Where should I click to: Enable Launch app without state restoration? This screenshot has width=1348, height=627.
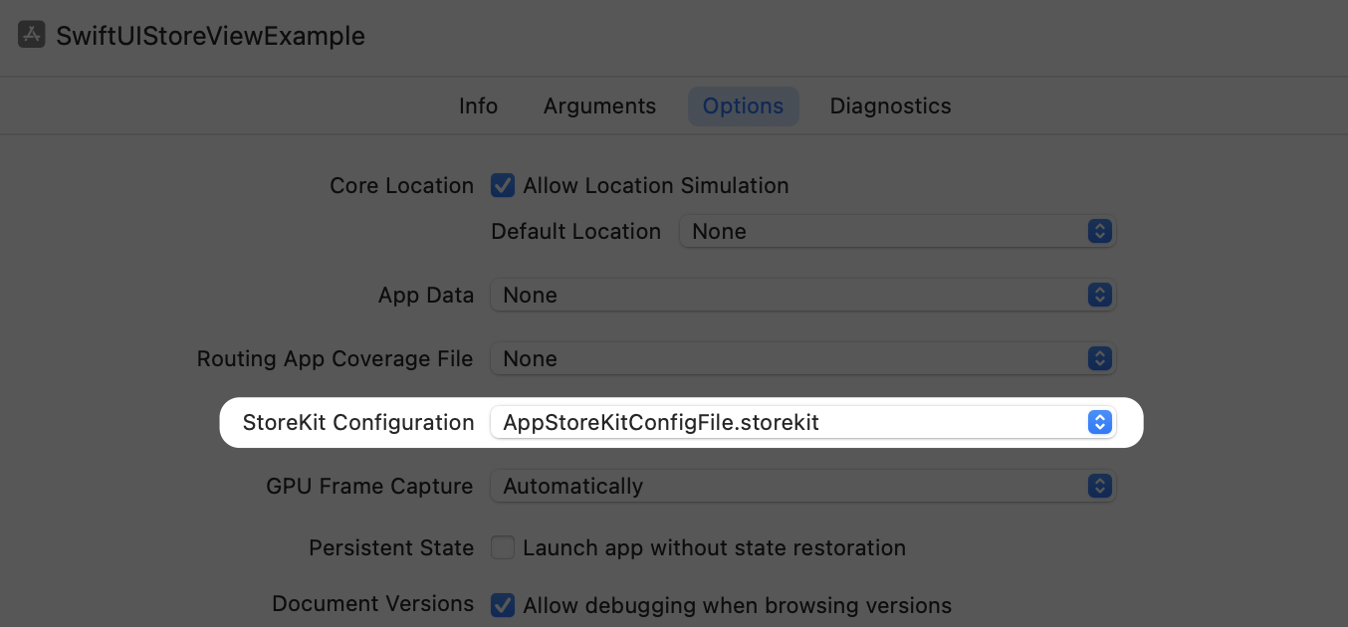503,547
